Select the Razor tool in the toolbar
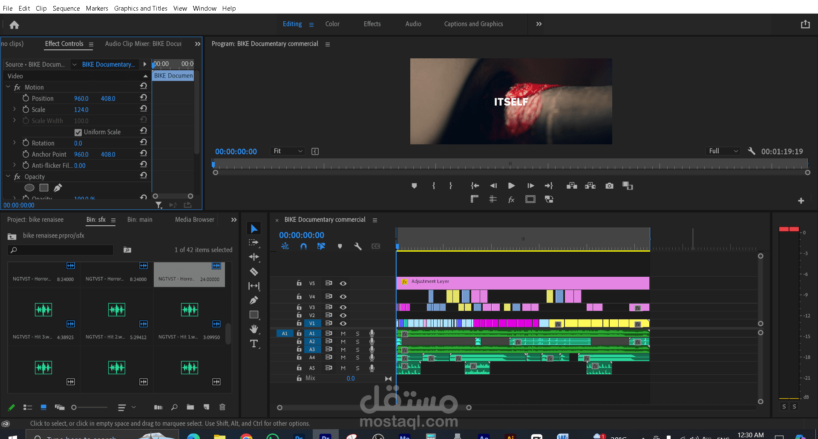The image size is (818, 439). 254,272
